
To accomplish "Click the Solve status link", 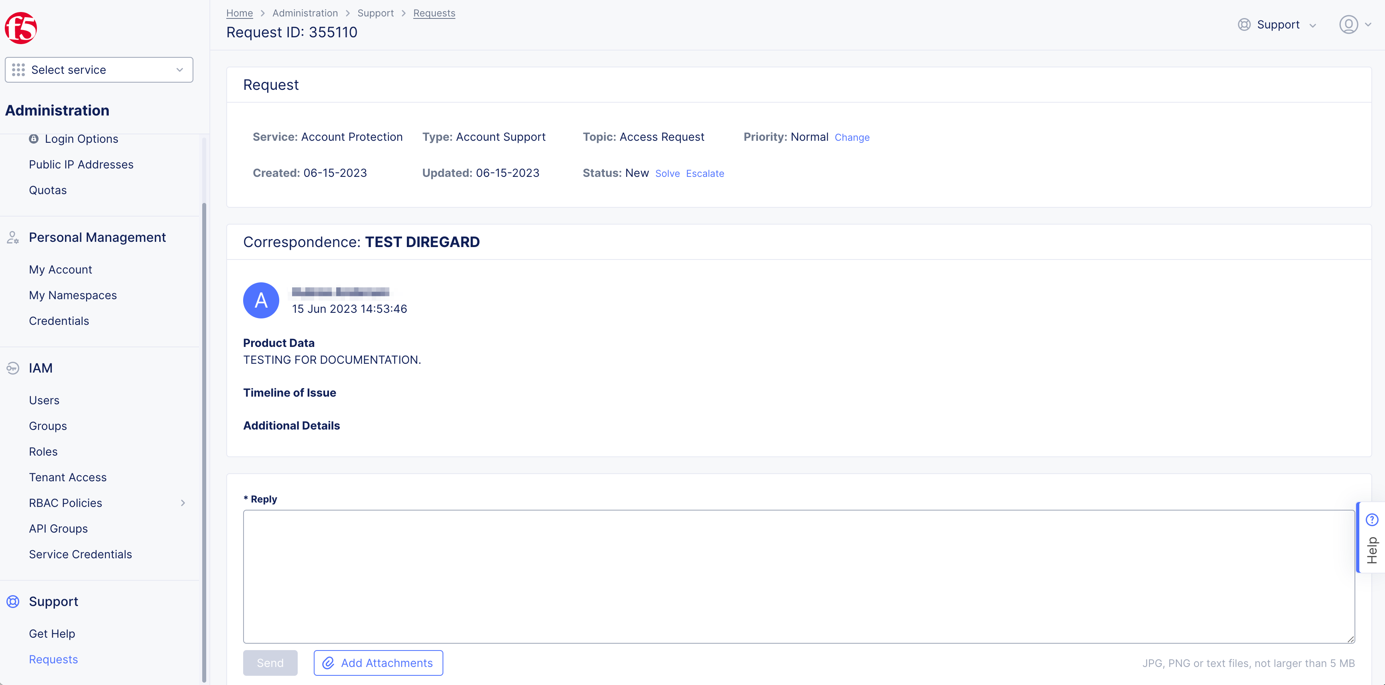I will (x=667, y=174).
